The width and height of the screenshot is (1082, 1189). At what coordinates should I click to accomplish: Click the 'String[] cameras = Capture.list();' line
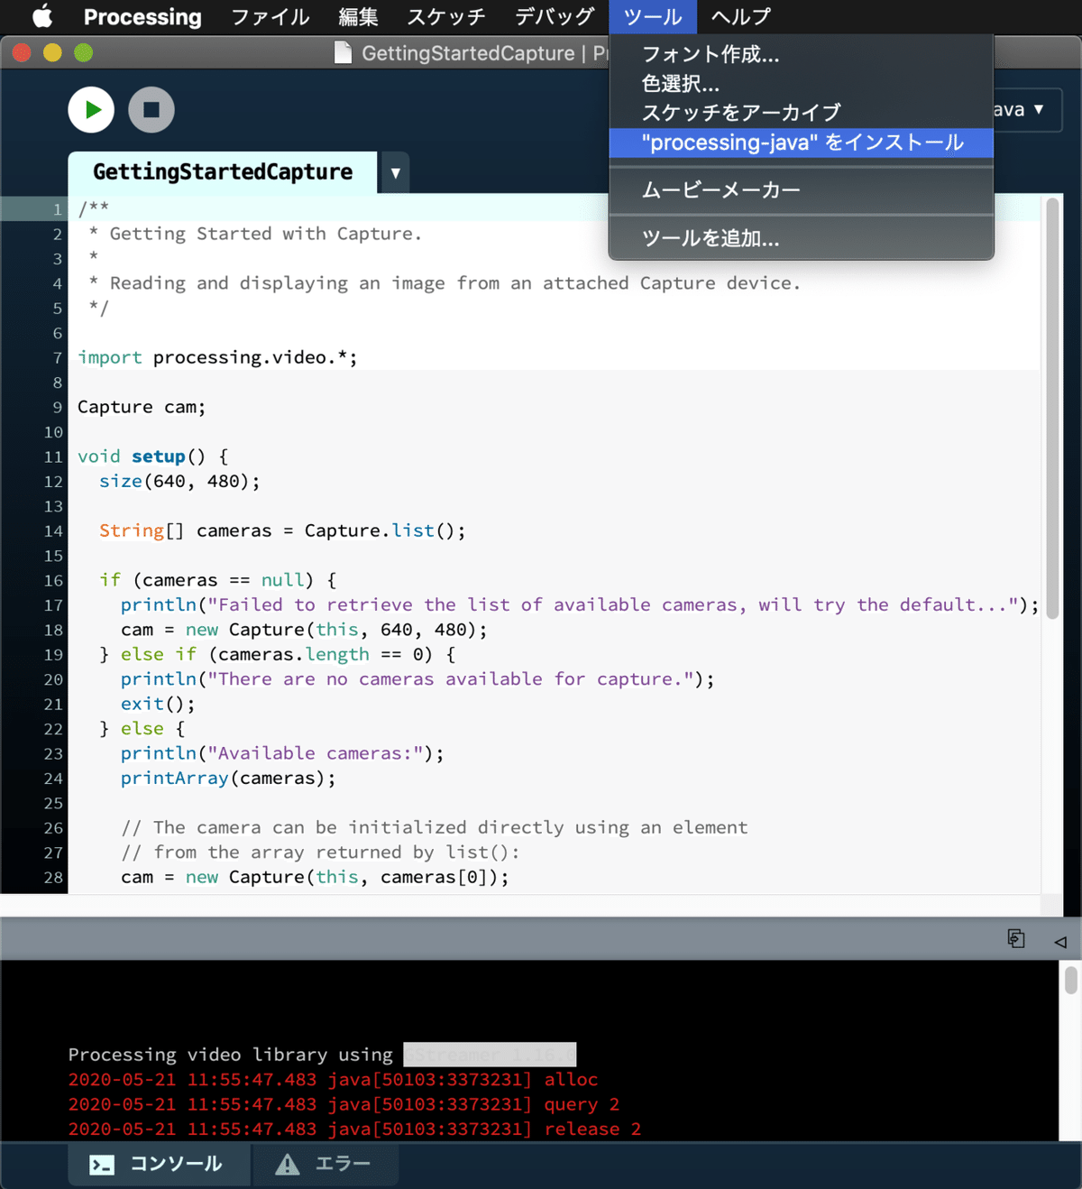(x=282, y=531)
